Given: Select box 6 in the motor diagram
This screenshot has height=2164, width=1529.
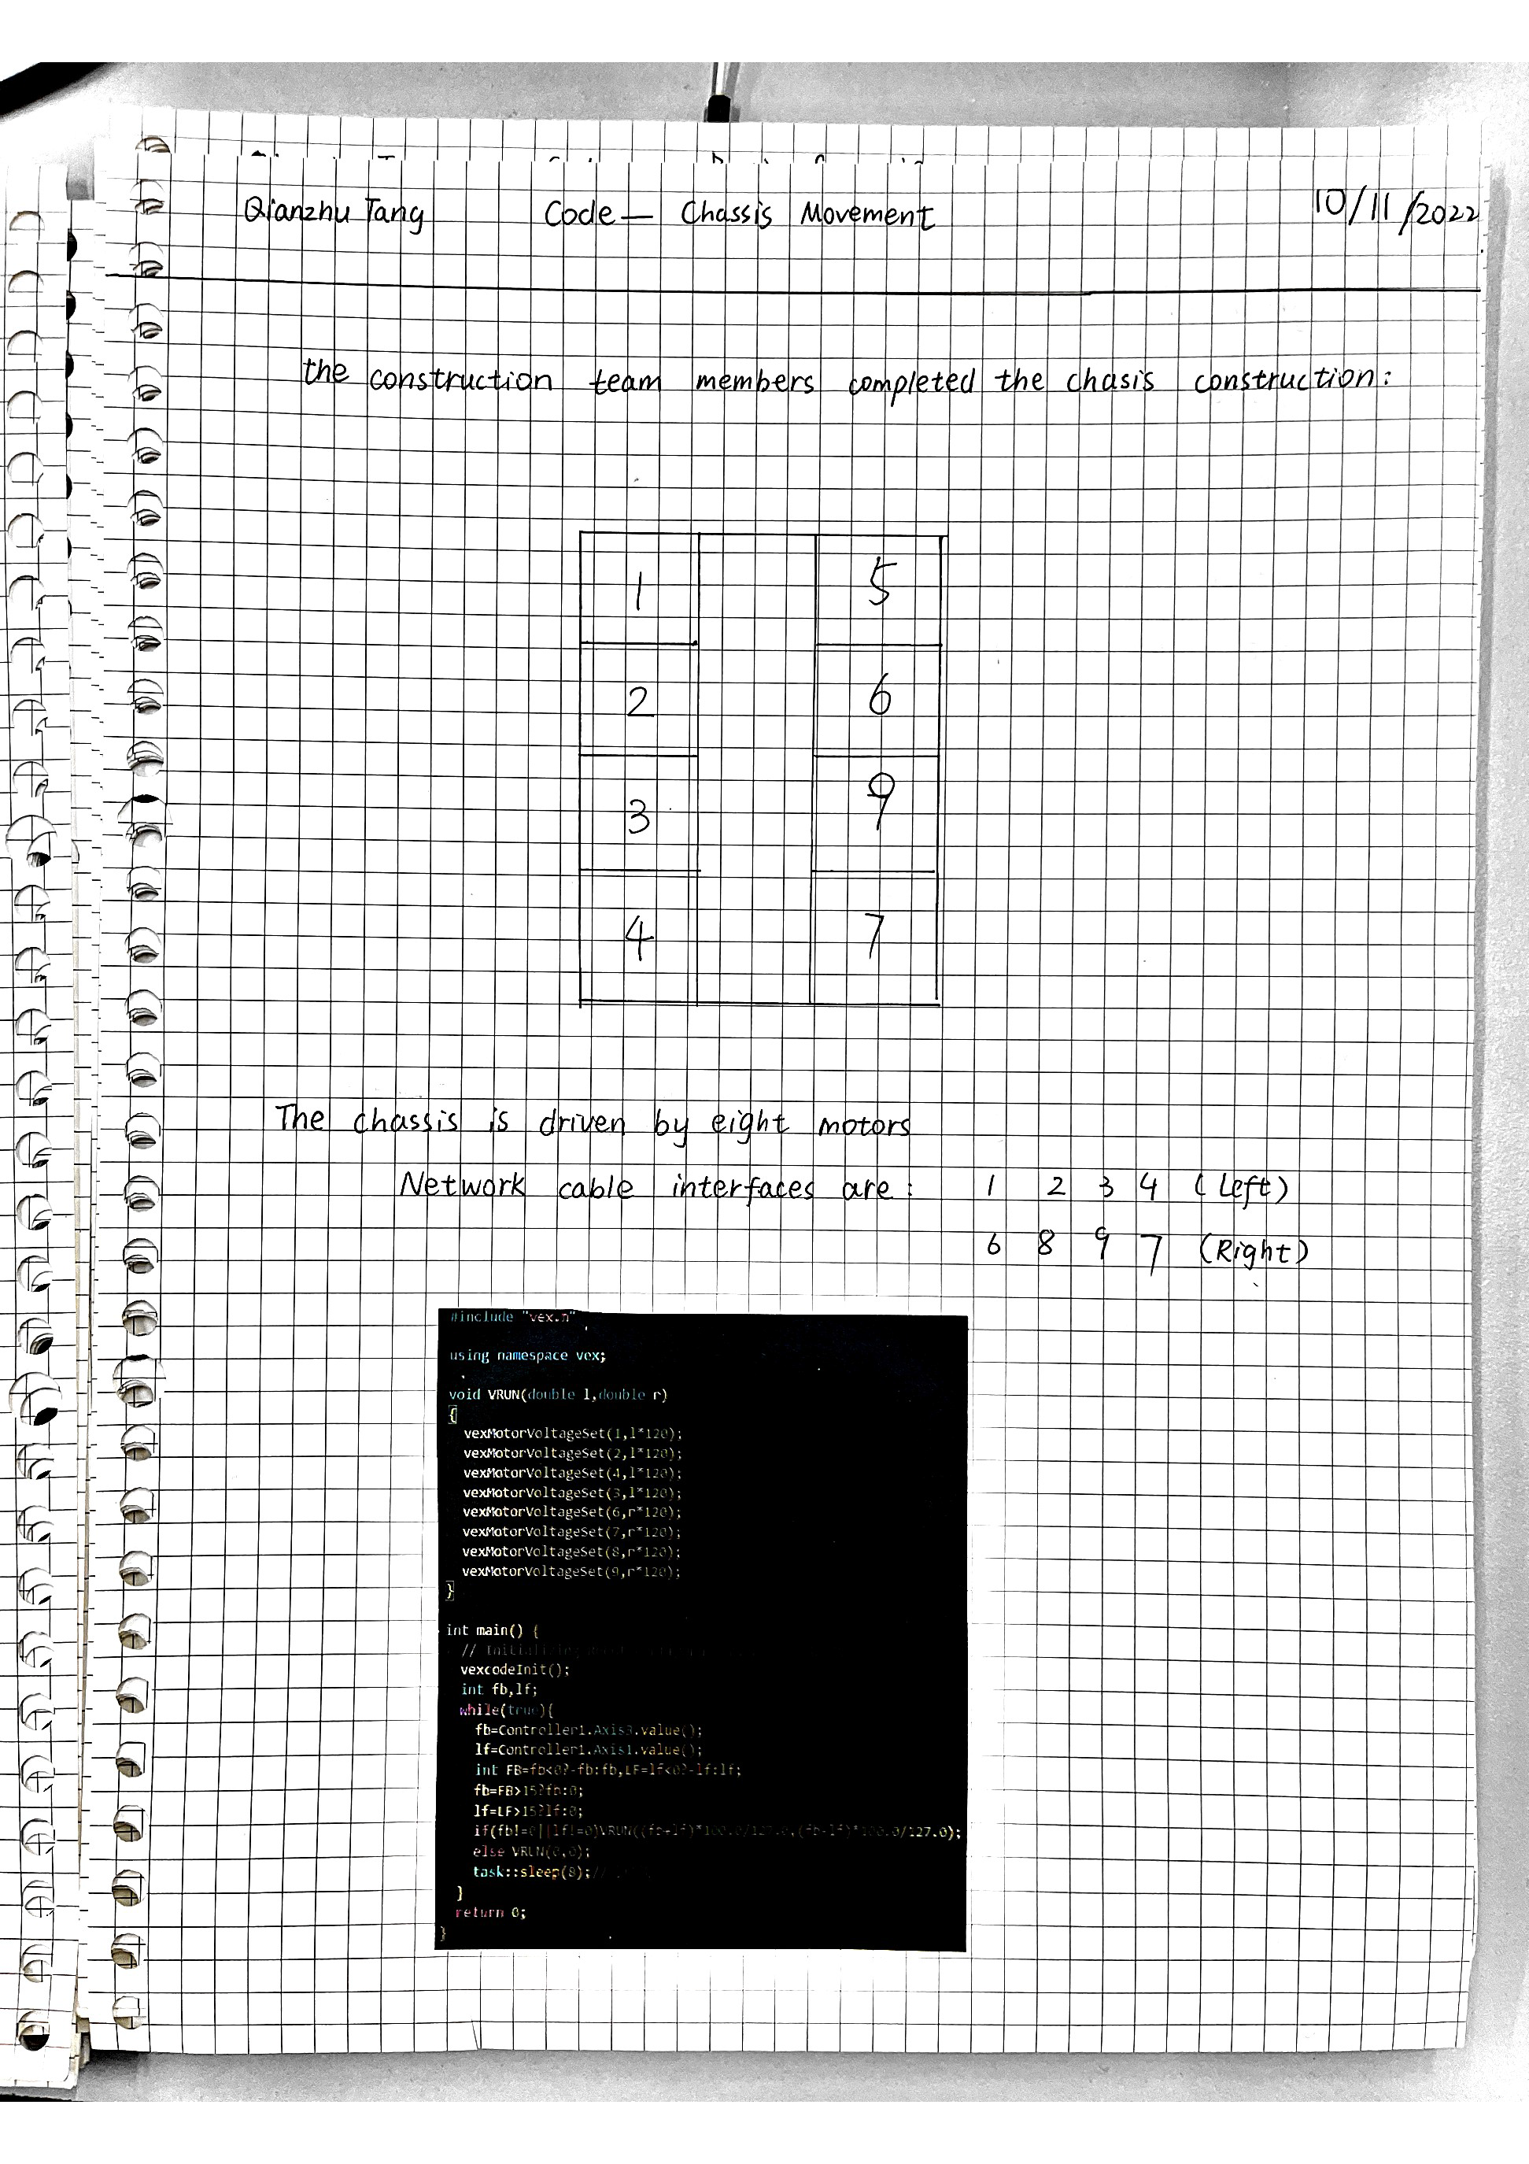Looking at the screenshot, I should [x=878, y=698].
